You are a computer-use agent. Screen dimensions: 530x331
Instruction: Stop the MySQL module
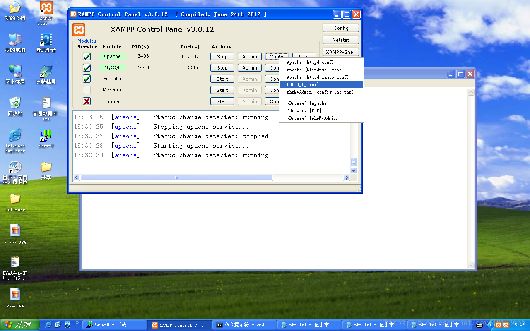coord(222,68)
